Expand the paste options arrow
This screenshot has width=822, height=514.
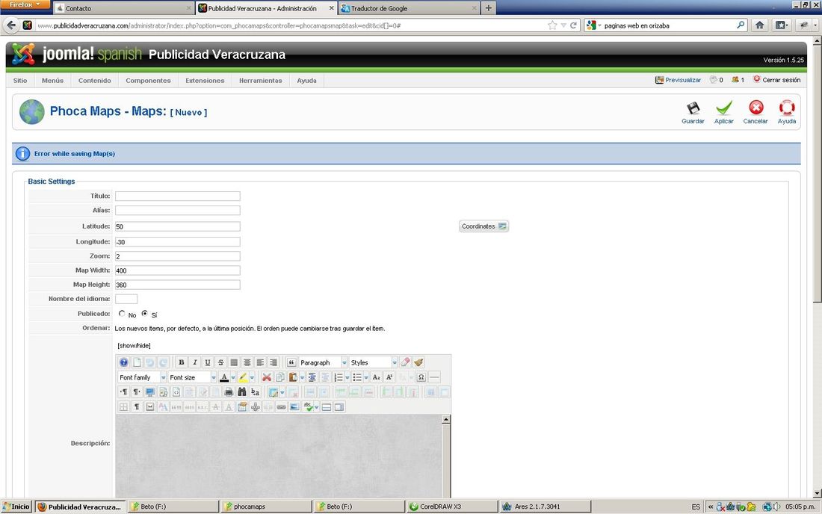pyautogui.click(x=302, y=377)
